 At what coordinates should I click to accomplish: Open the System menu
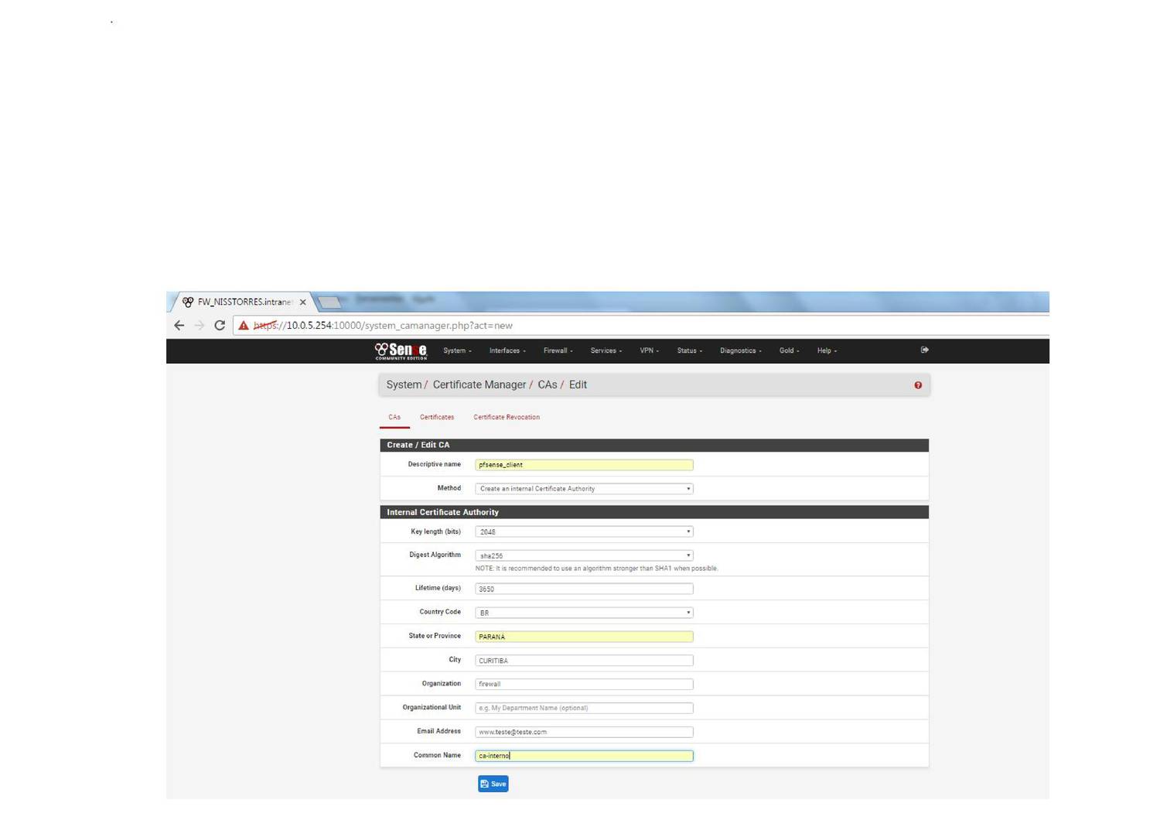(x=457, y=350)
